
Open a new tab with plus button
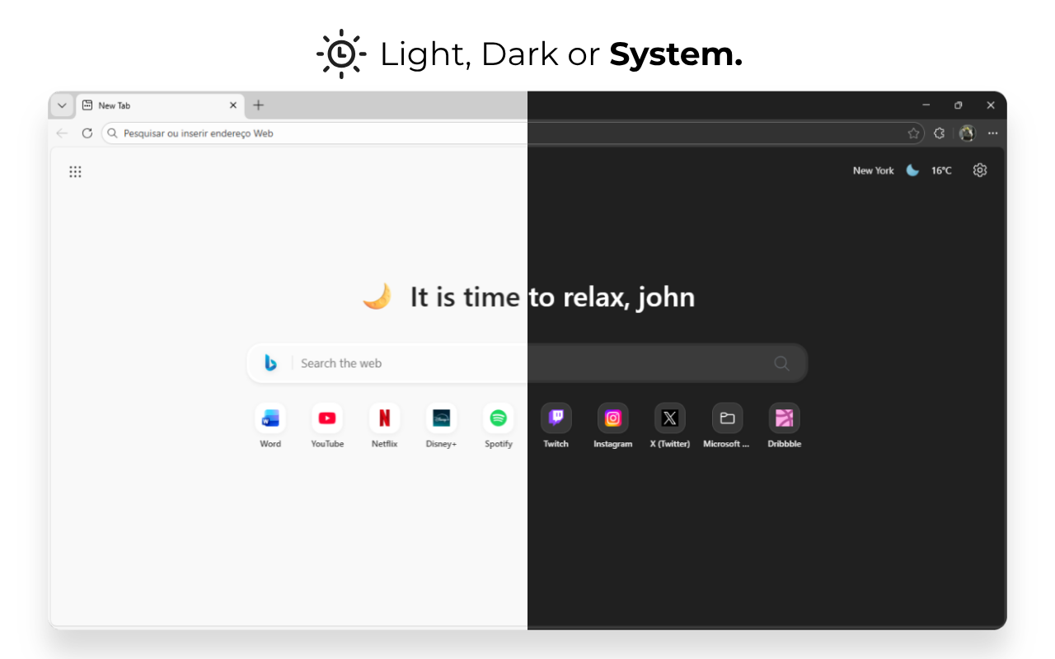coord(258,105)
